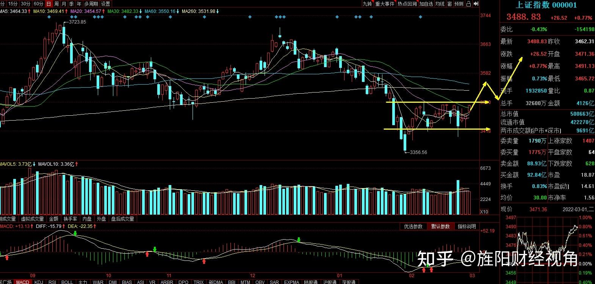595x284 pixels.
Task: Select the ARBR indicator tab
Action: coord(167,282)
